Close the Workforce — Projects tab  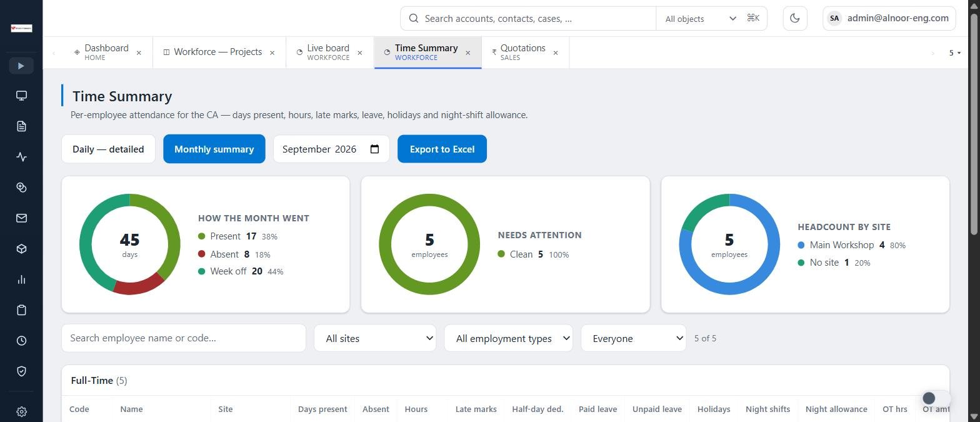coord(272,53)
